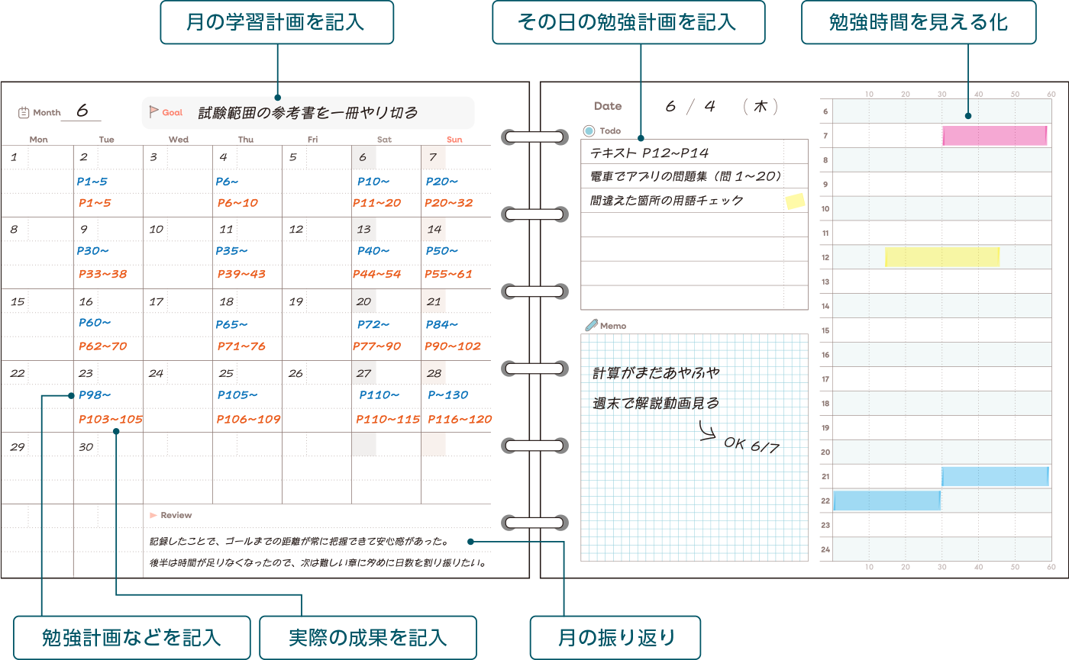Click the blue plan entry P98~

point(95,394)
